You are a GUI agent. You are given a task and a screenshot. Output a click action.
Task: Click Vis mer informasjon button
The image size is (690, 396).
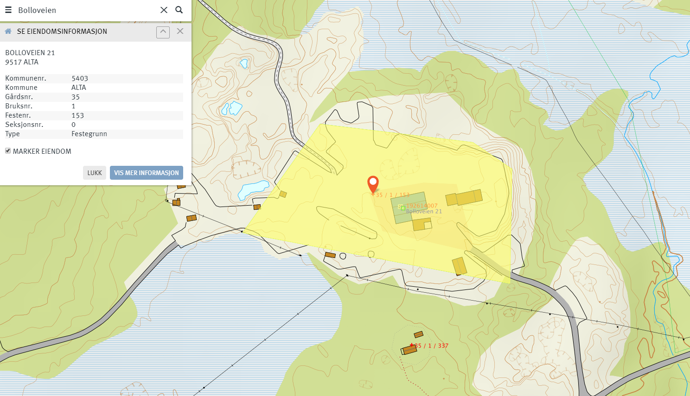point(146,173)
